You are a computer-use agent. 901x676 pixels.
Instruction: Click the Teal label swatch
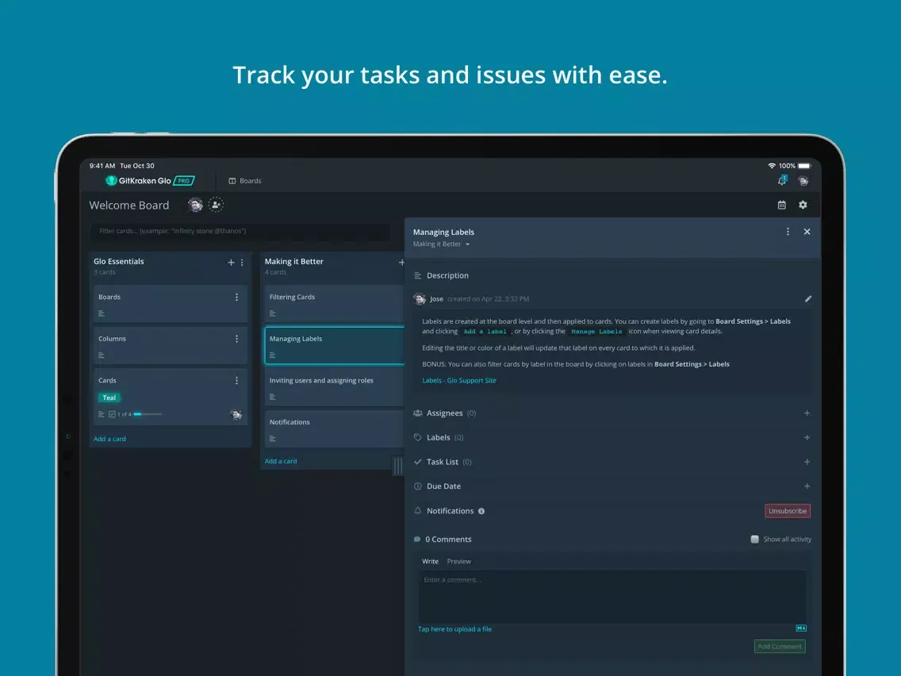tap(109, 398)
